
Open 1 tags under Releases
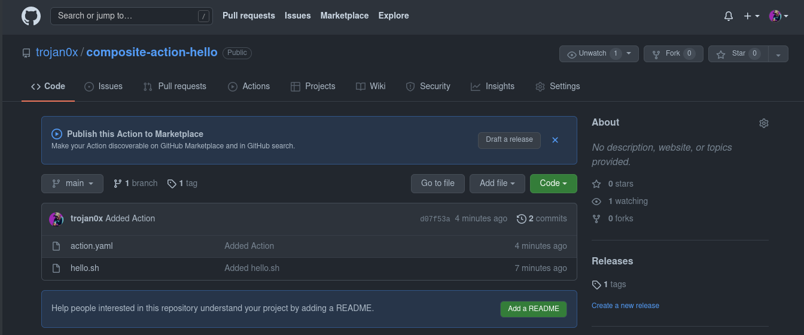click(609, 284)
